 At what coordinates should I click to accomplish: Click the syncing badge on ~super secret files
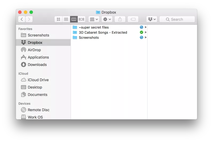(141, 27)
